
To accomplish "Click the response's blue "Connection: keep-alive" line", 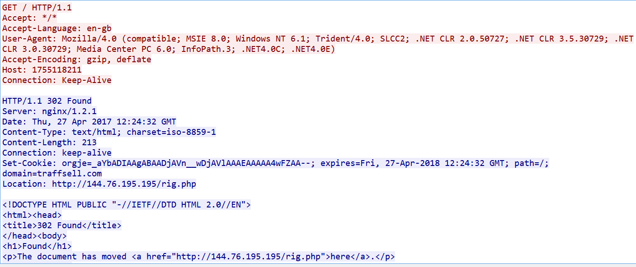I will click(57, 153).
